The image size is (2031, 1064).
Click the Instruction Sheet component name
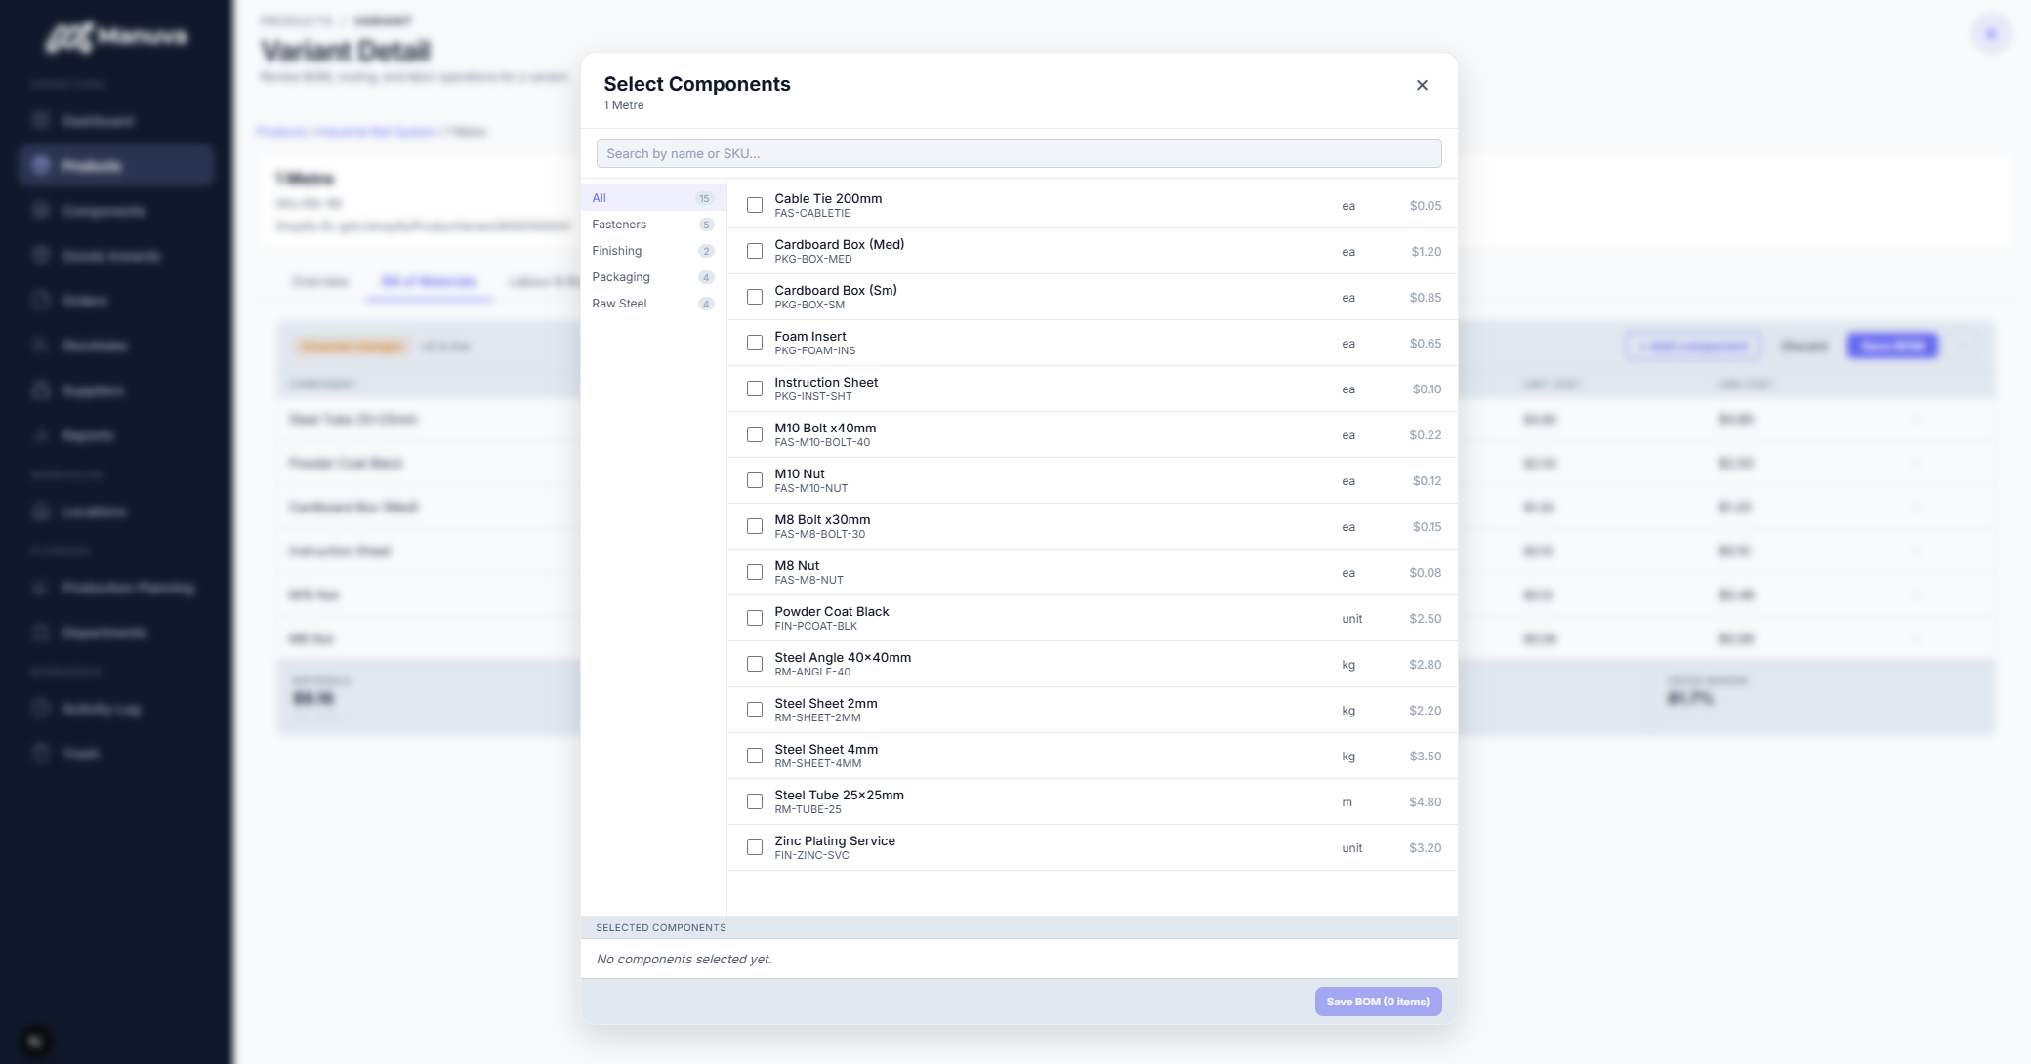pos(826,382)
